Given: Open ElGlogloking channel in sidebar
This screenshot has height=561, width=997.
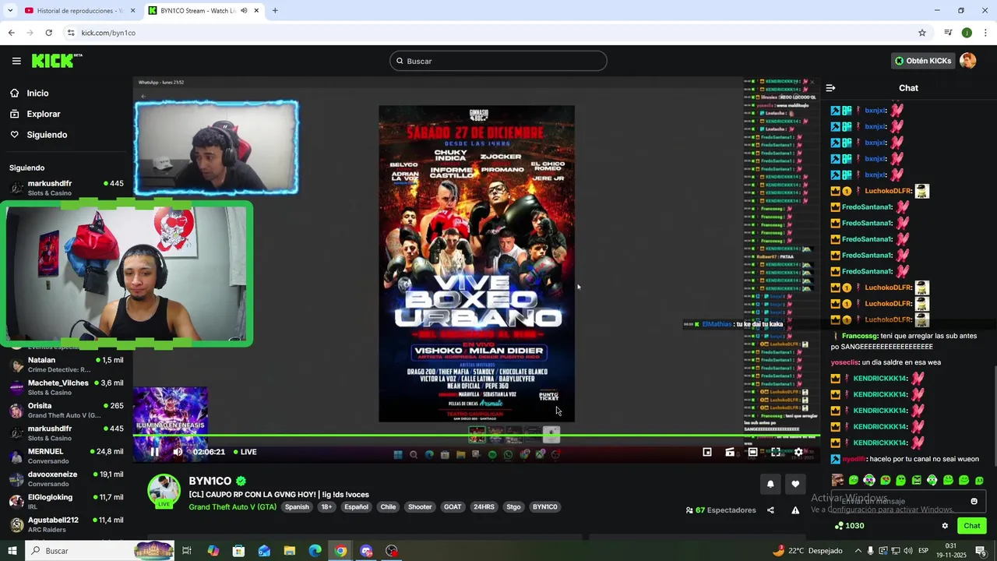Looking at the screenshot, I should click(x=66, y=501).
